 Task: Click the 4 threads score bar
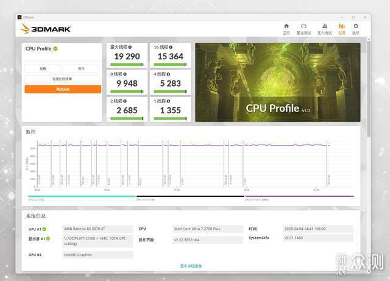171,91
